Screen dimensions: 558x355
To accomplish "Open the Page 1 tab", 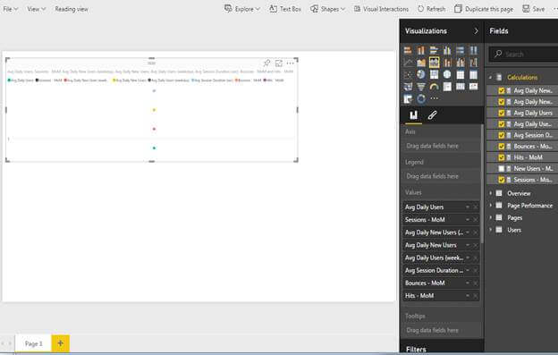I will (33, 343).
